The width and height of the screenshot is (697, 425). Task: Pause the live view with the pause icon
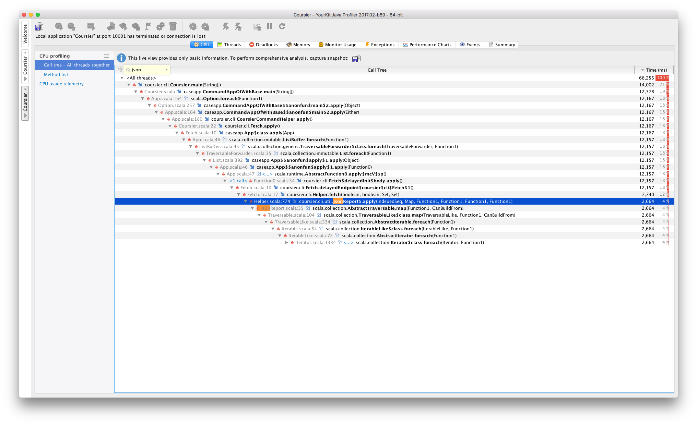tap(270, 26)
